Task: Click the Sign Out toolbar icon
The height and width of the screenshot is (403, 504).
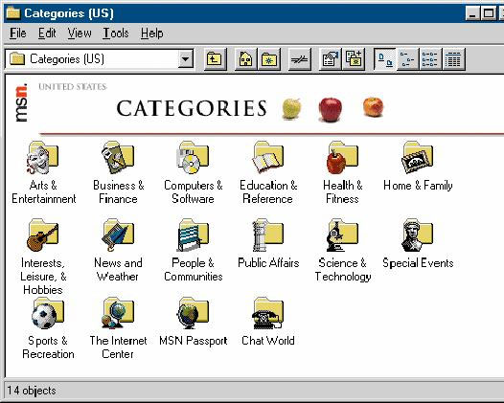Action: tap(300, 59)
